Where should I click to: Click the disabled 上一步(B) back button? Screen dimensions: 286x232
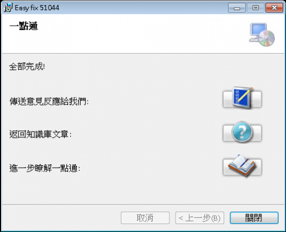[200, 218]
